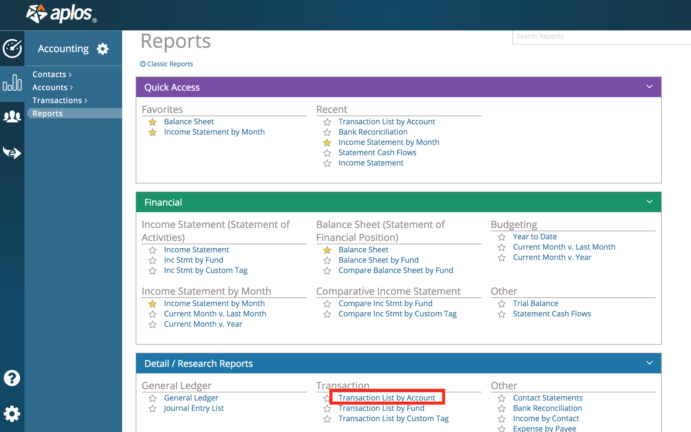
Task: Open settings via the gear icon at bottom
Action: pyautogui.click(x=12, y=414)
